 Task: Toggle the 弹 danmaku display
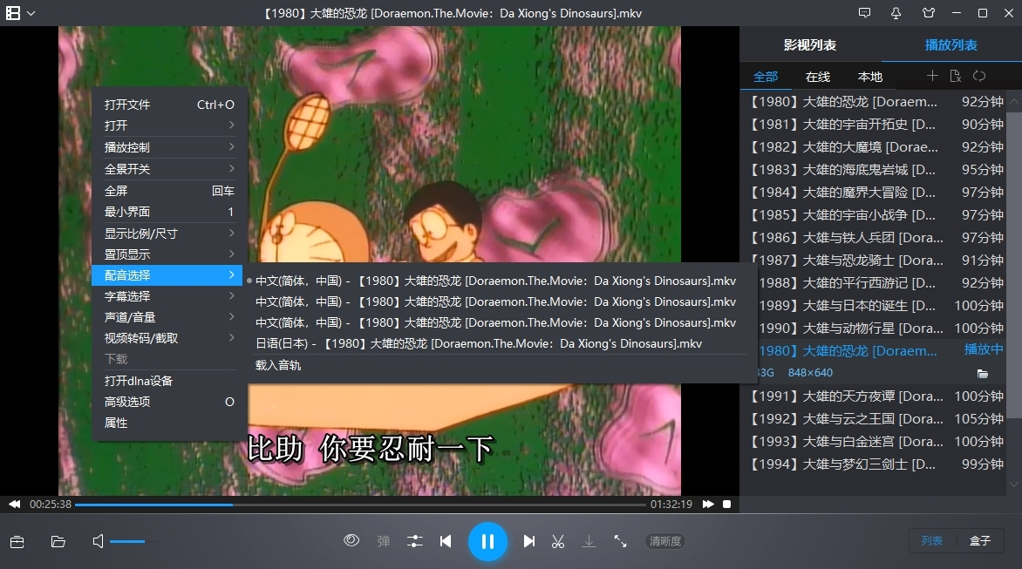383,540
